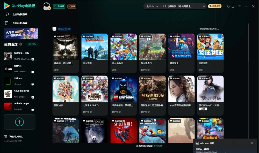The width and height of the screenshot is (259, 153).
Task: Click the PC icon on Ultimus row
Action: pos(33,85)
